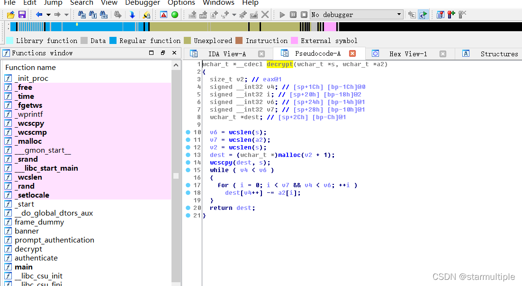Click the convert-to-code icon
522x286 pixels.
pos(192,15)
